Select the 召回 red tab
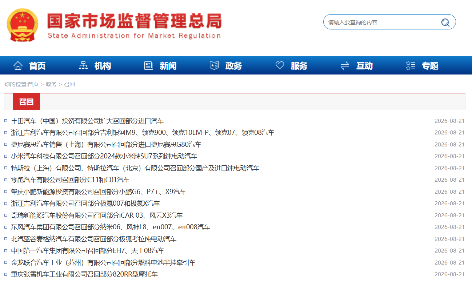This screenshot has height=282, width=472. [x=26, y=102]
